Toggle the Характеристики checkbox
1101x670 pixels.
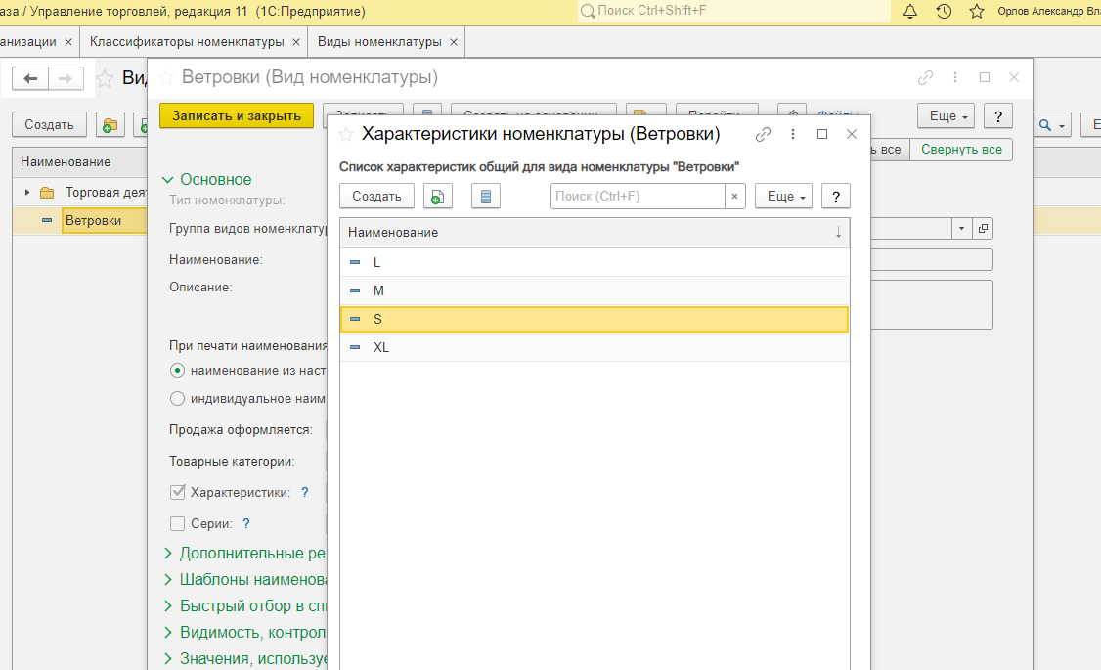coord(177,492)
